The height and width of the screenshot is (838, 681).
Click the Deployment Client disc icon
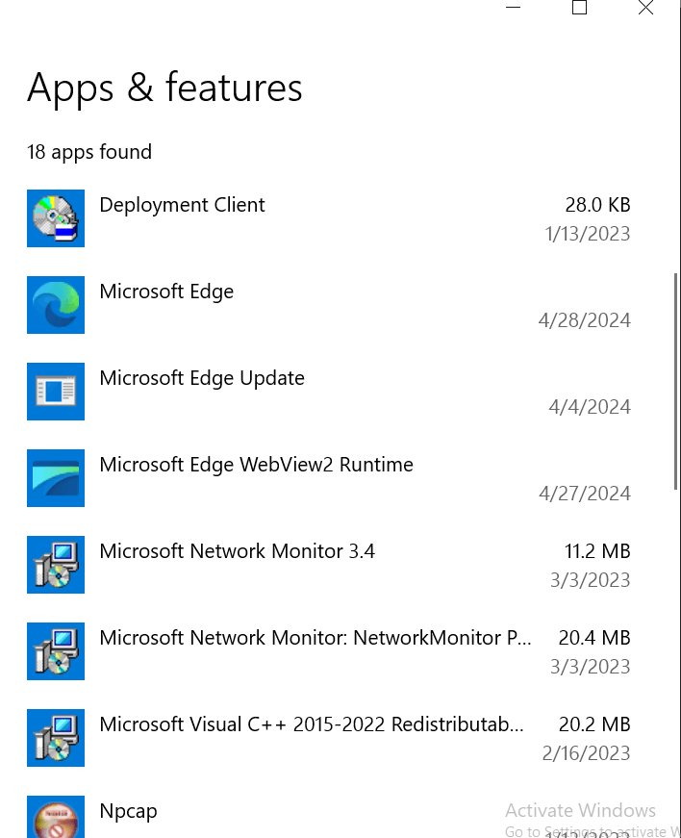56,218
